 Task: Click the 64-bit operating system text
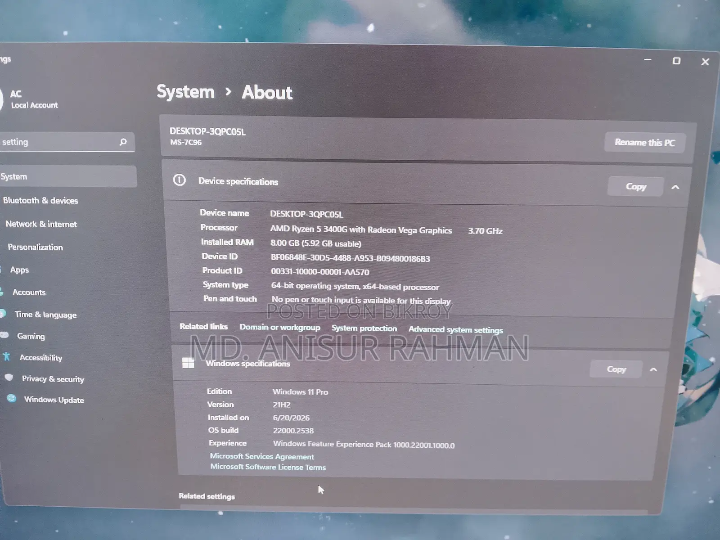tap(355, 286)
